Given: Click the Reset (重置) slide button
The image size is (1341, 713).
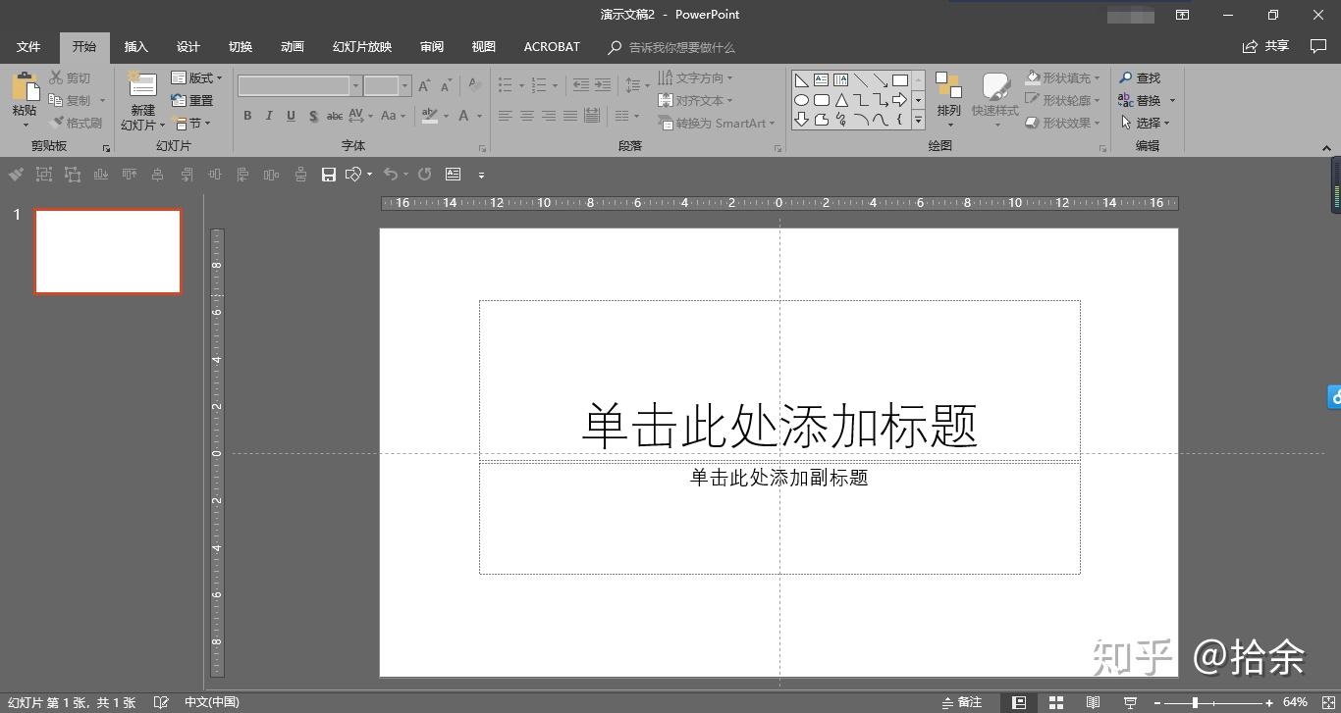Looking at the screenshot, I should 192,100.
